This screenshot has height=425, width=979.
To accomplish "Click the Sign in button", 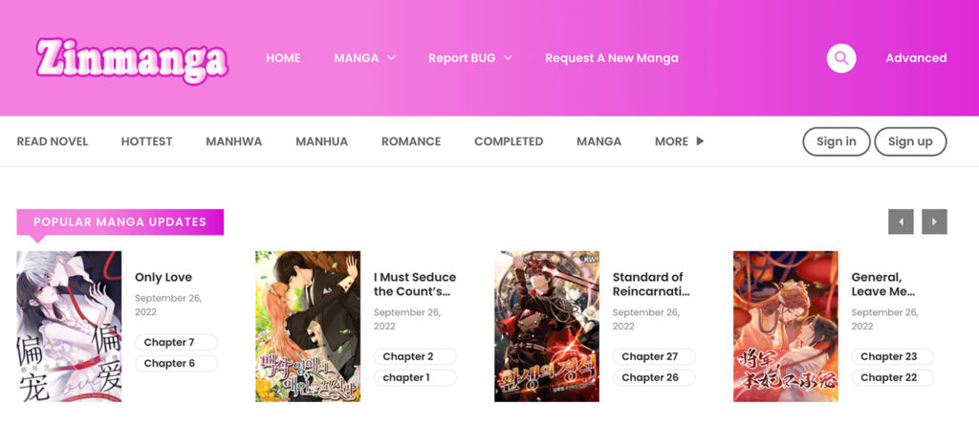I will point(836,141).
